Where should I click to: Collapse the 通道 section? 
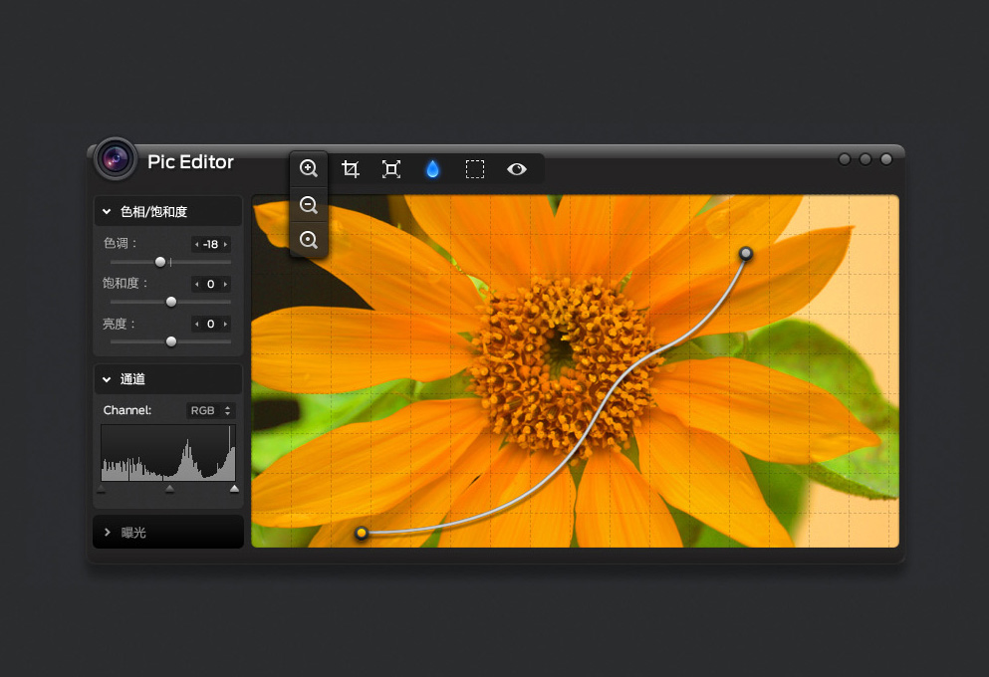pos(107,378)
